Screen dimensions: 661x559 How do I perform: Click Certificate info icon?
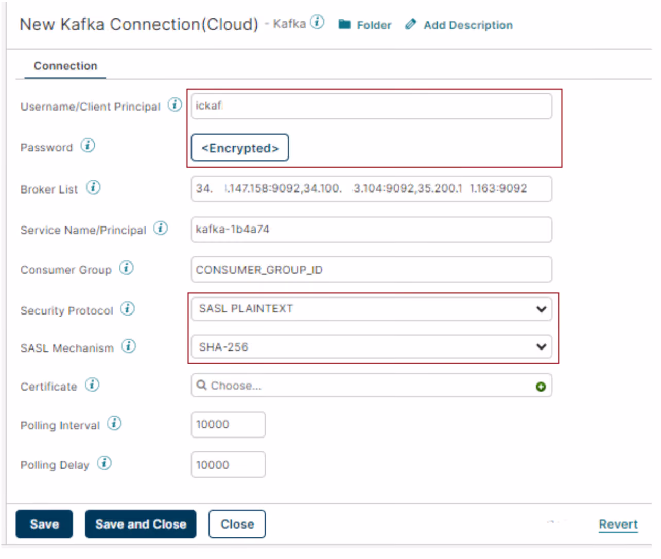point(92,385)
